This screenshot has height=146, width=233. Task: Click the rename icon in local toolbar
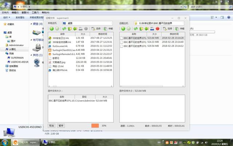coord(80,28)
